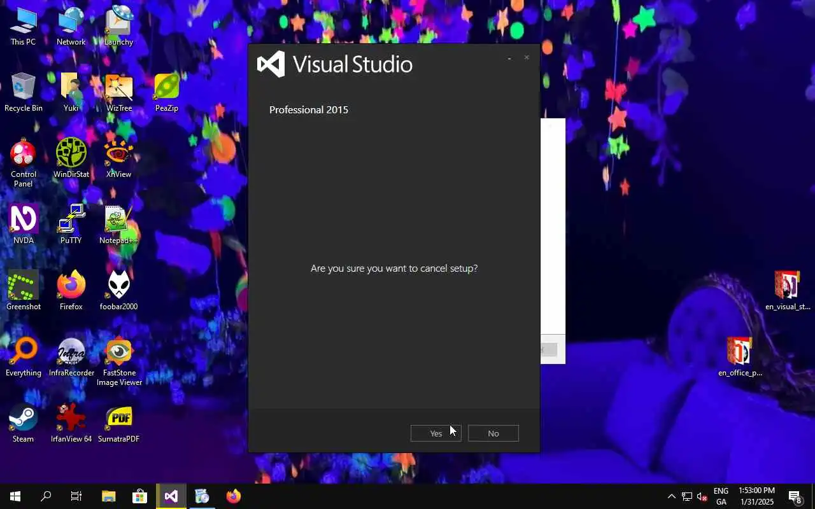Switch to Visual Studio taskbar item

click(171, 496)
